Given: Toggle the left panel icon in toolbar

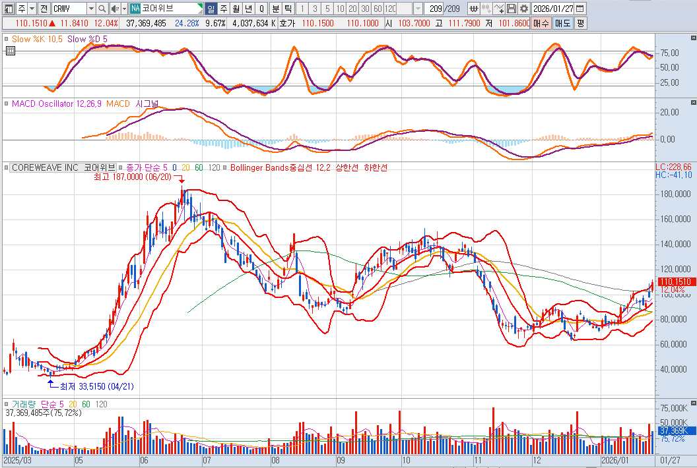Looking at the screenshot, I should [x=7, y=9].
